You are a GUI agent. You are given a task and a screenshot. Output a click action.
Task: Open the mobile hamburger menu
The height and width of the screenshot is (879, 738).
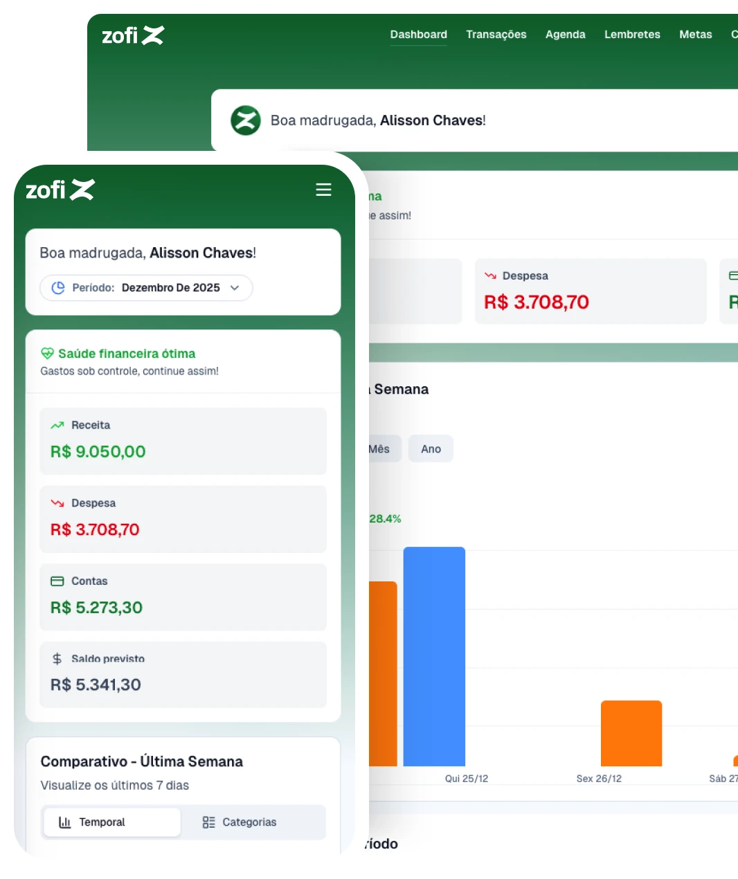tap(323, 190)
